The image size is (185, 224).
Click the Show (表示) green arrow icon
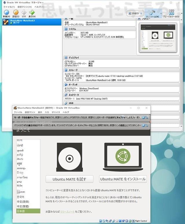[x=32, y=12]
